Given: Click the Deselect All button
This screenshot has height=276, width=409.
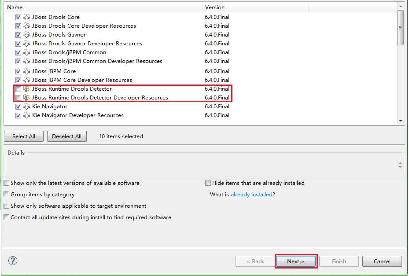Looking at the screenshot, I should 67,136.
